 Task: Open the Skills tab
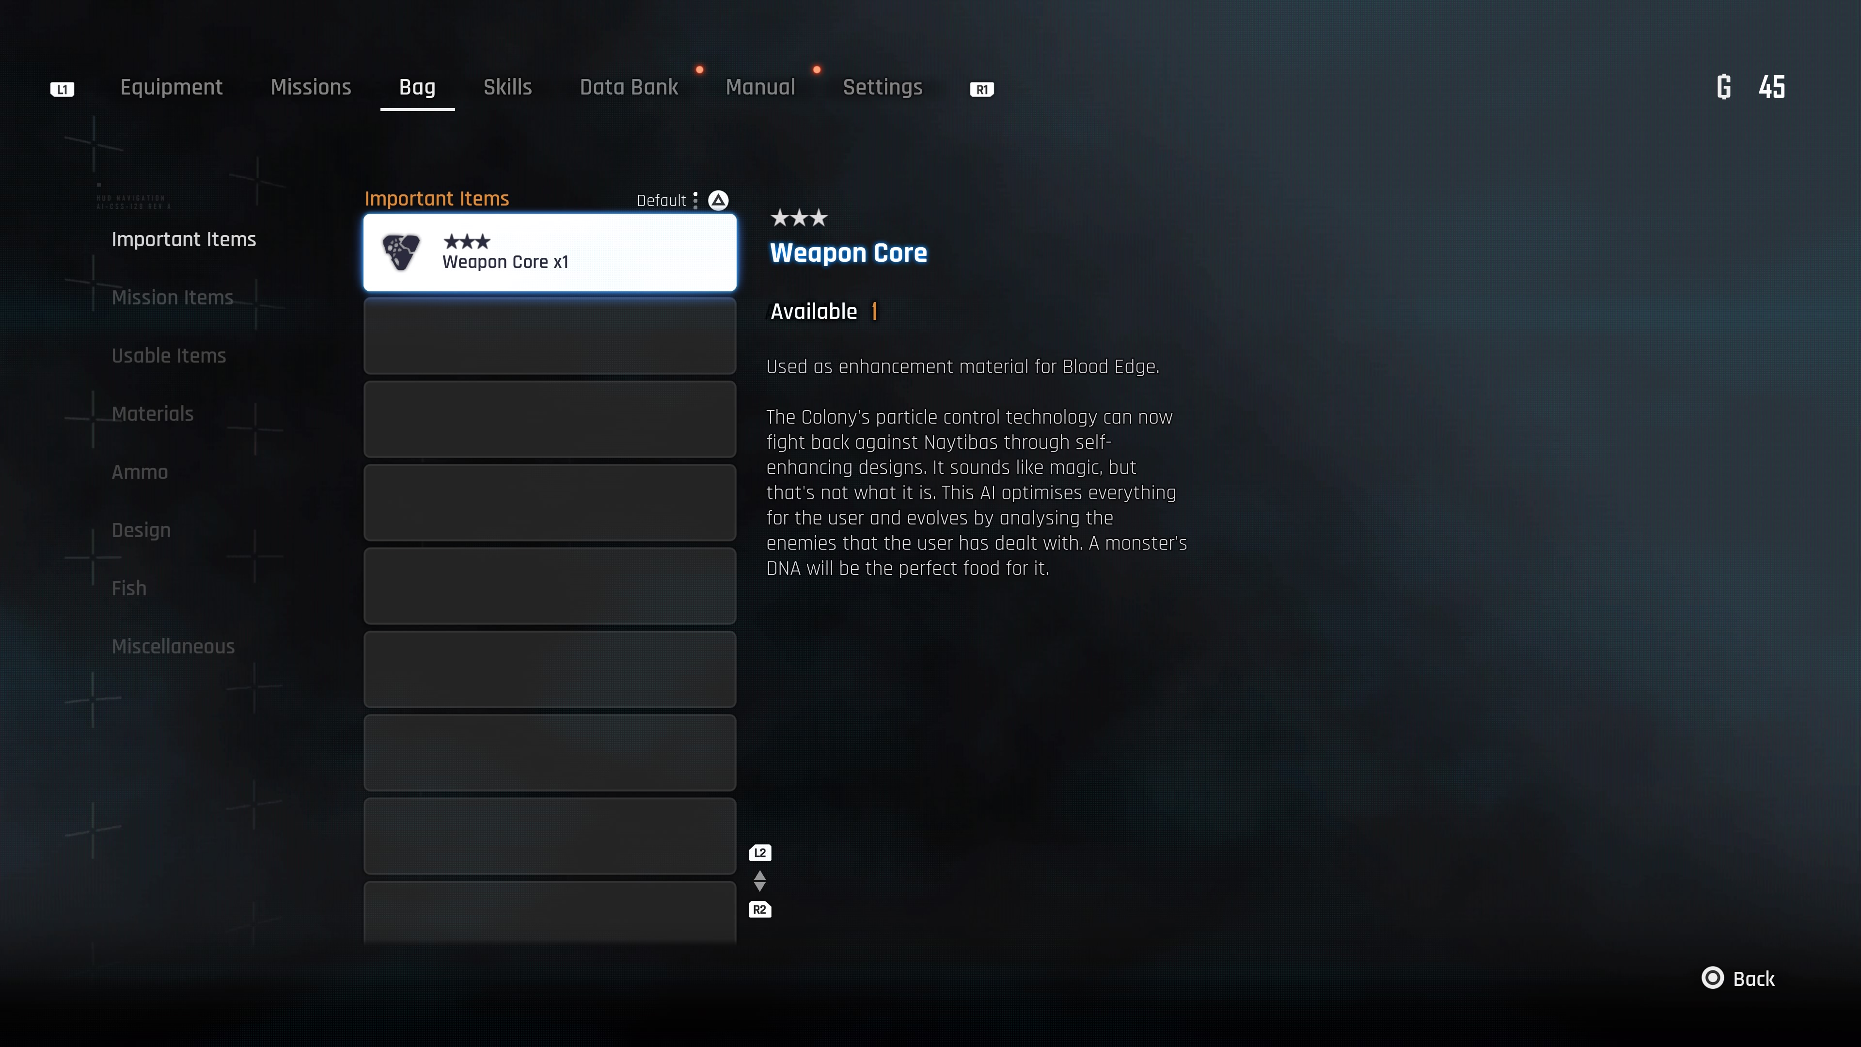(x=507, y=87)
